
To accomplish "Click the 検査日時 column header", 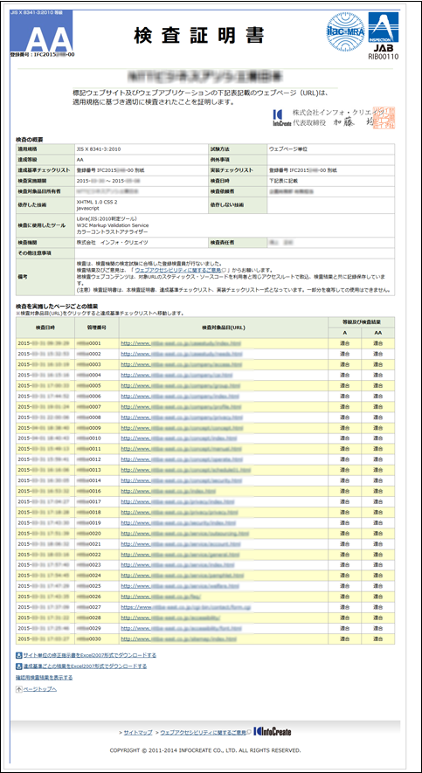I will point(45,328).
